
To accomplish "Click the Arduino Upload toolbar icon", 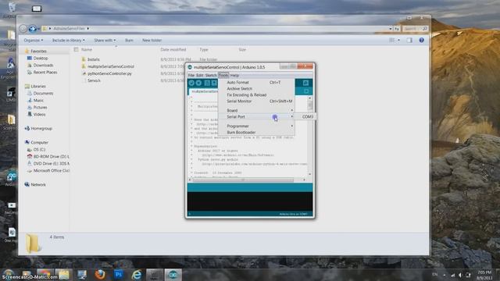I will pos(198,83).
